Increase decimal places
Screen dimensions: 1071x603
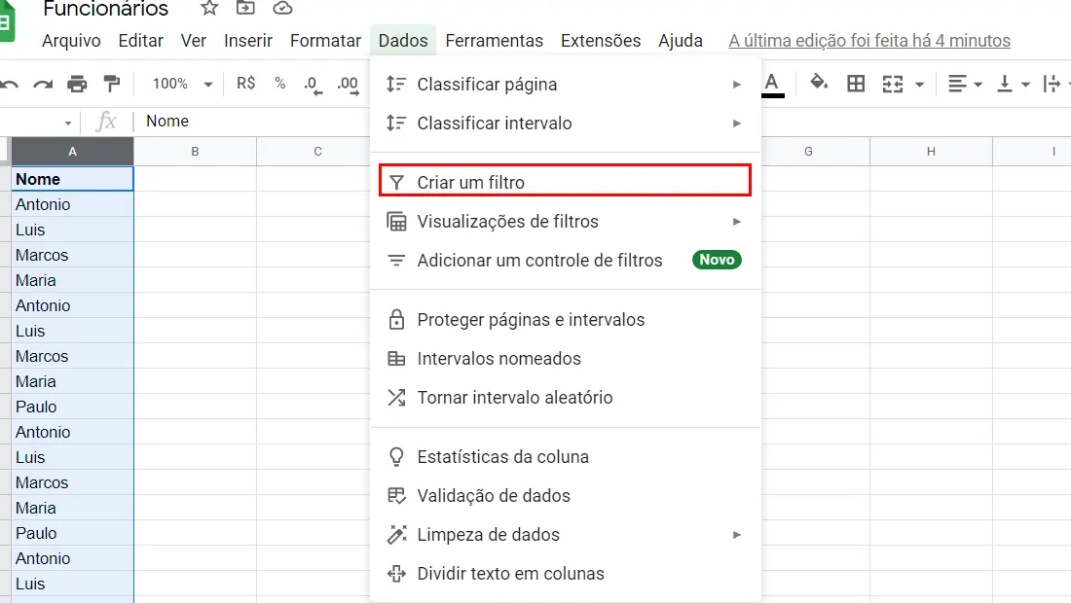point(348,85)
